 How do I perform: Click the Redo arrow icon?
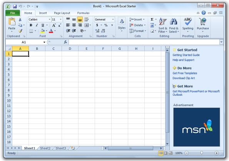28,7
